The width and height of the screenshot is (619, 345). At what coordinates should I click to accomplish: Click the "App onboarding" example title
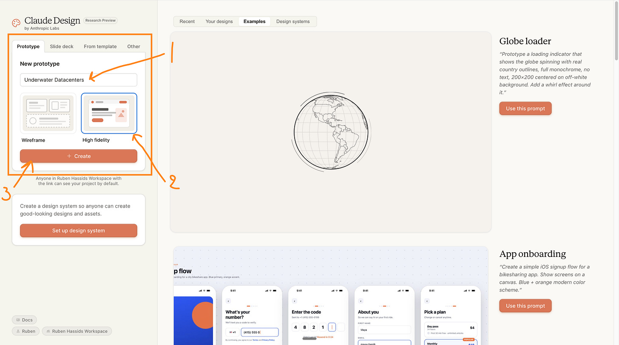pyautogui.click(x=532, y=254)
